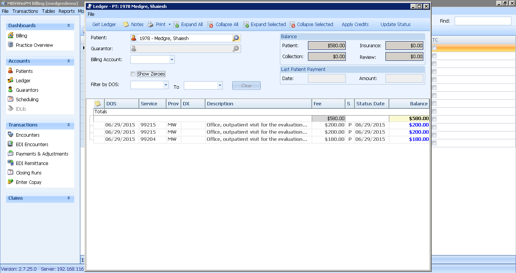Click the blue $180.00 balance cell

[x=409, y=139]
